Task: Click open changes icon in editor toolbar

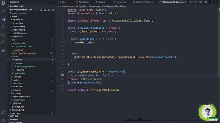Action: pyautogui.click(x=206, y=2)
